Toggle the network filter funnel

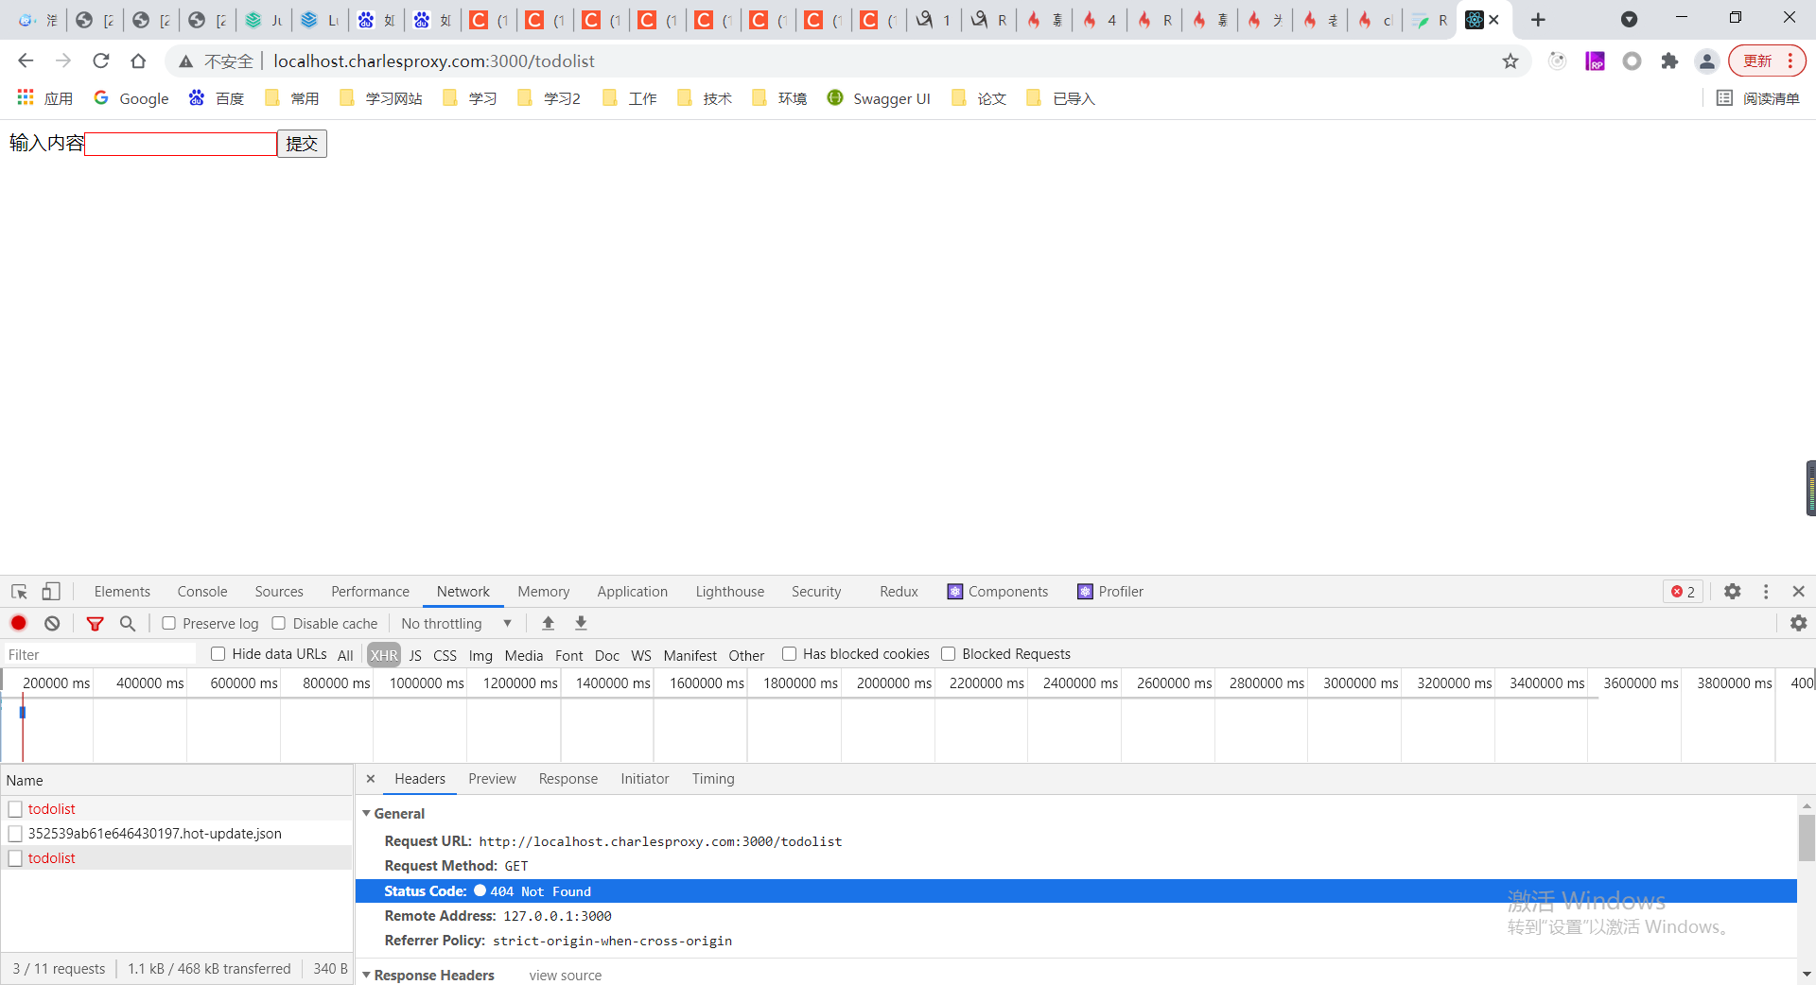(95, 624)
